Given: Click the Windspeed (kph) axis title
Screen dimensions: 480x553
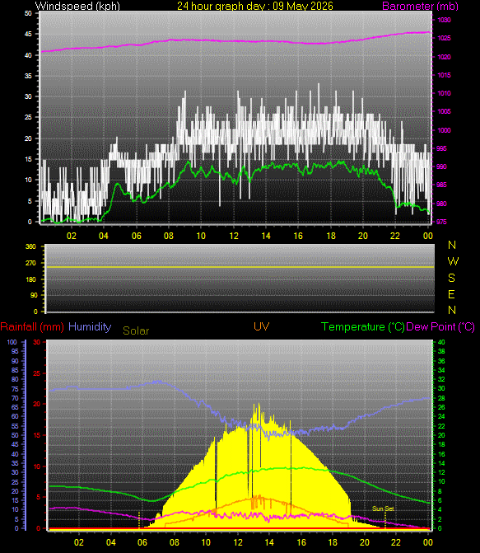Looking at the screenshot, I should point(77,6).
